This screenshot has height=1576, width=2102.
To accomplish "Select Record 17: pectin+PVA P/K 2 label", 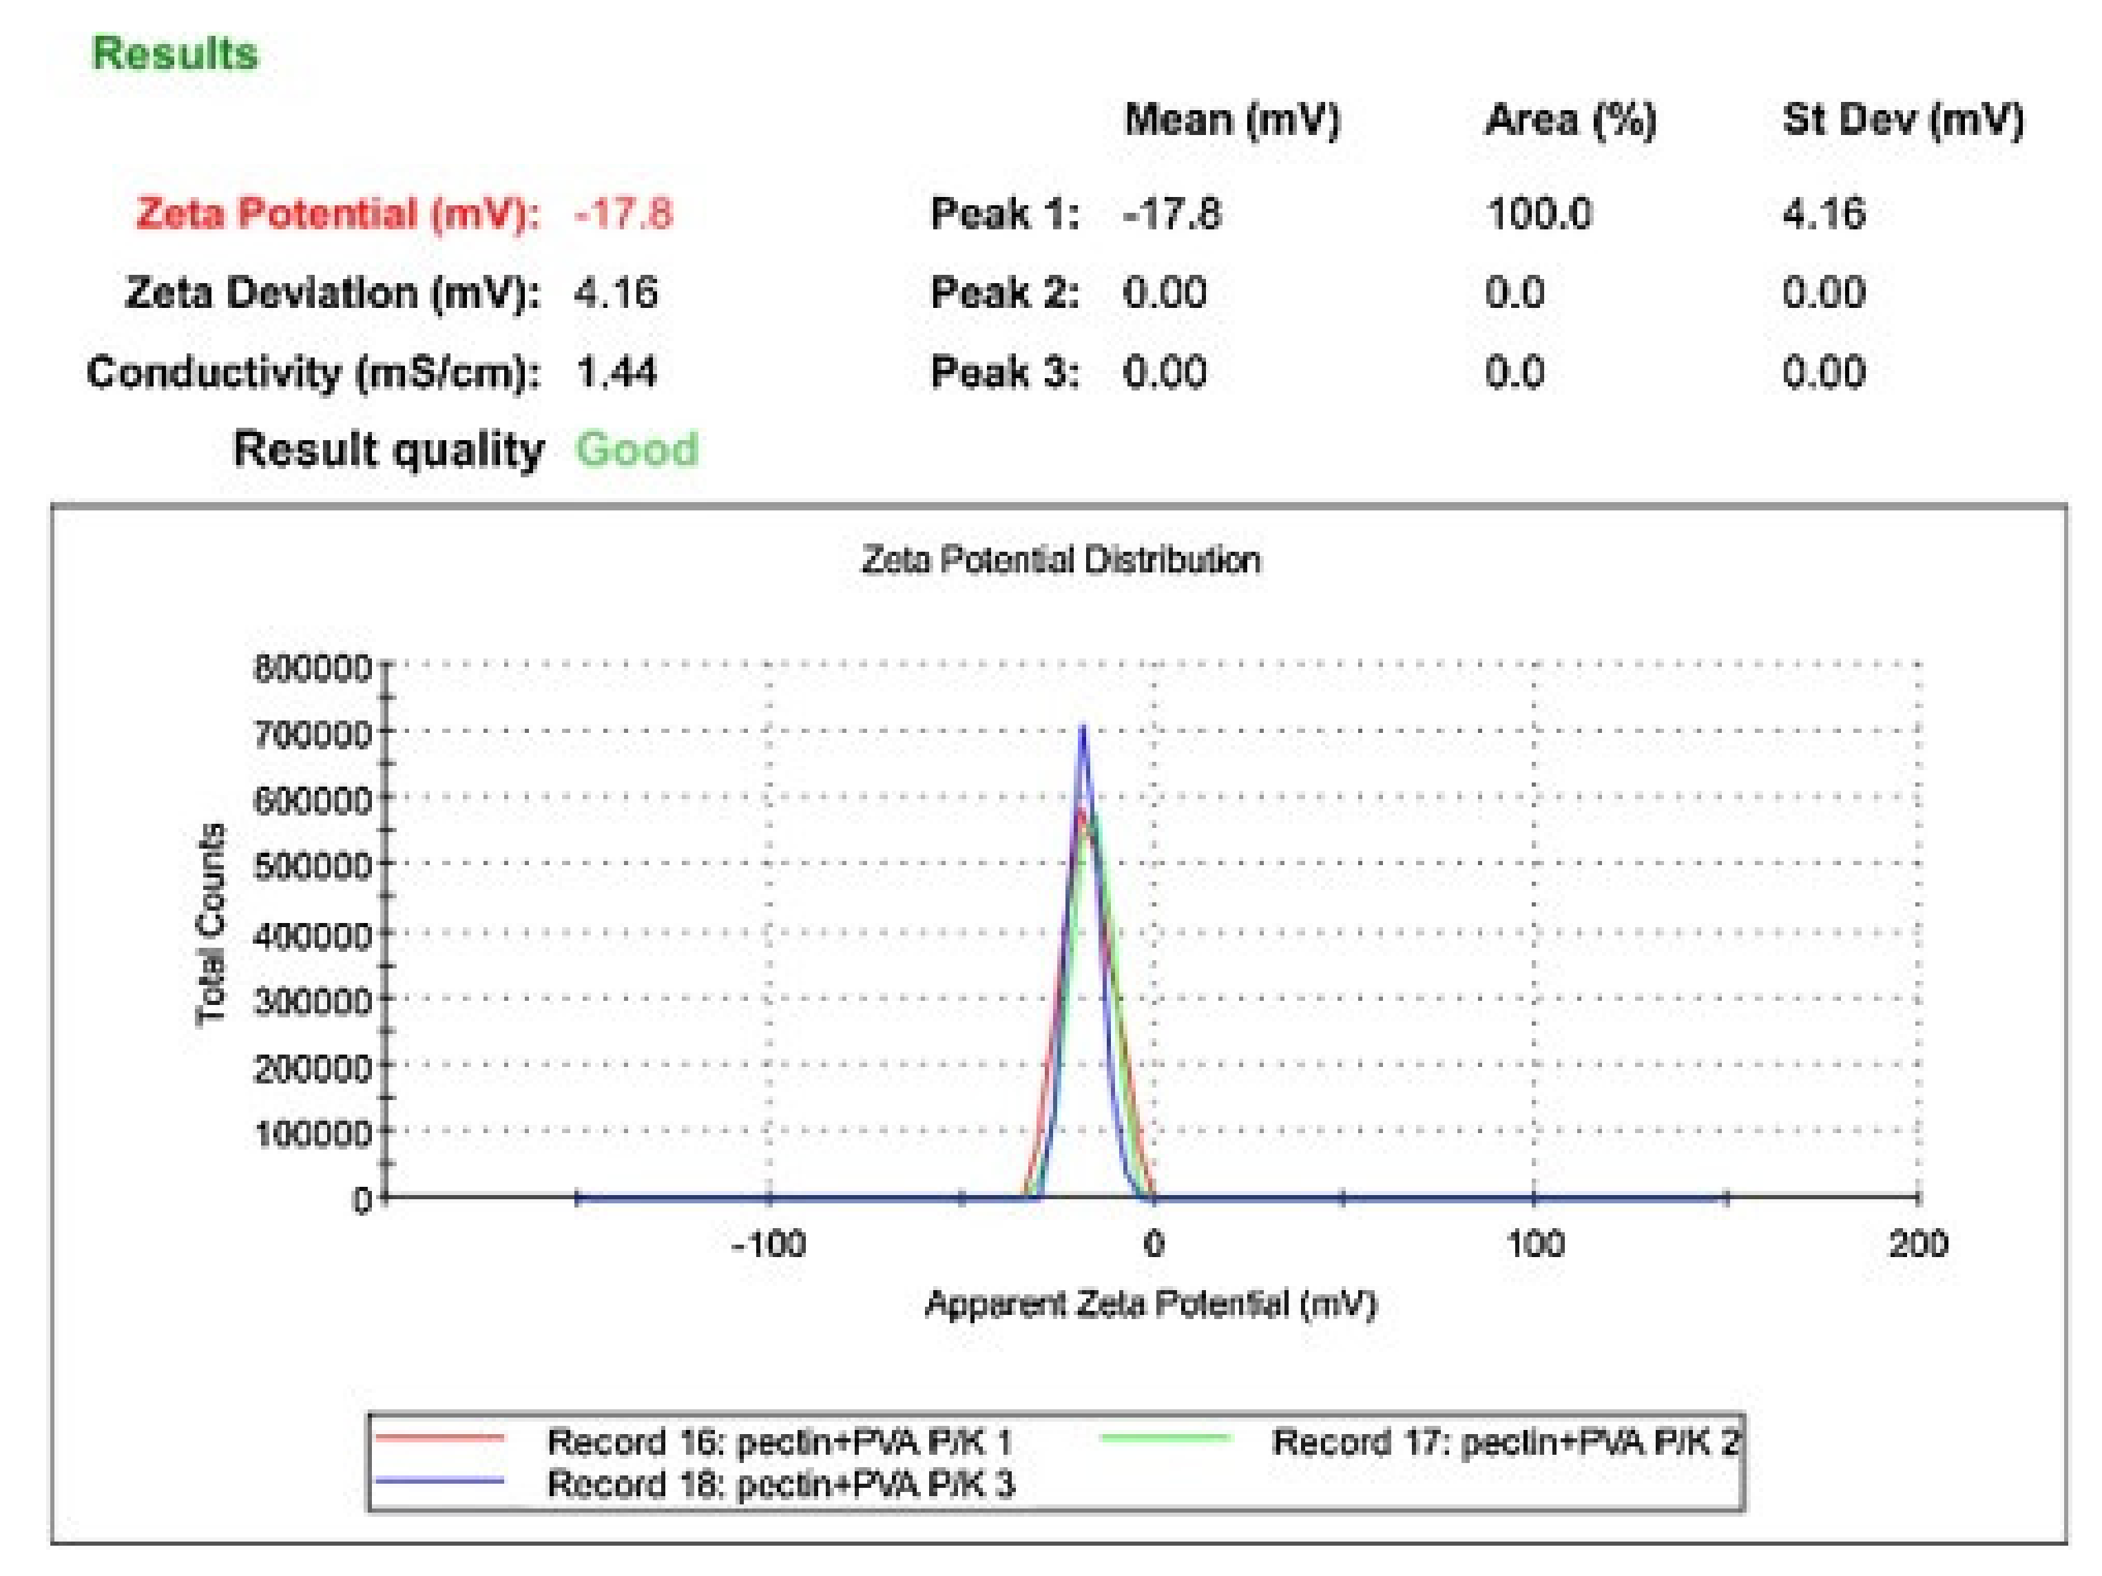I will 1506,1442.
